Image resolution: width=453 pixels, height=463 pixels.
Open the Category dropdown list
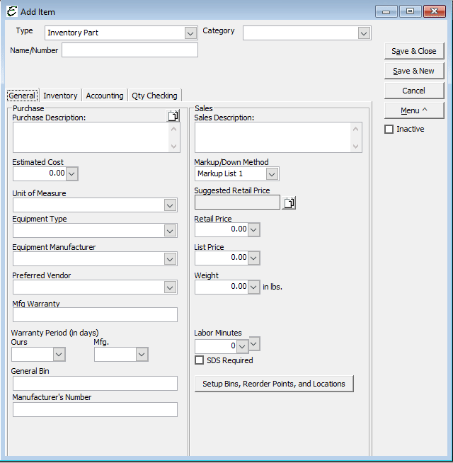364,33
